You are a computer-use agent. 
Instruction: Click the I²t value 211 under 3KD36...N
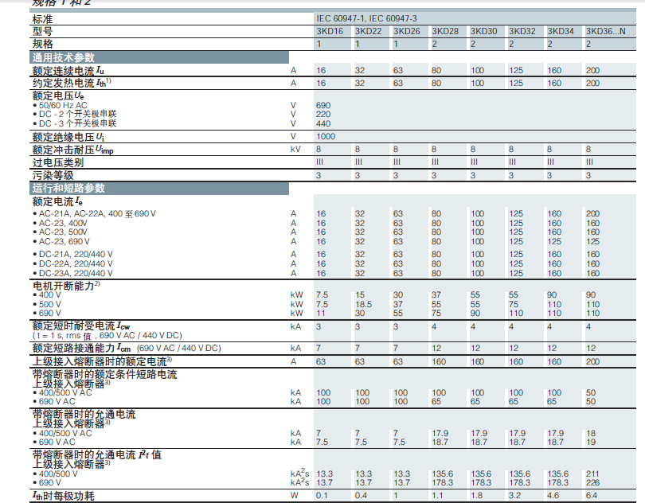(x=592, y=474)
